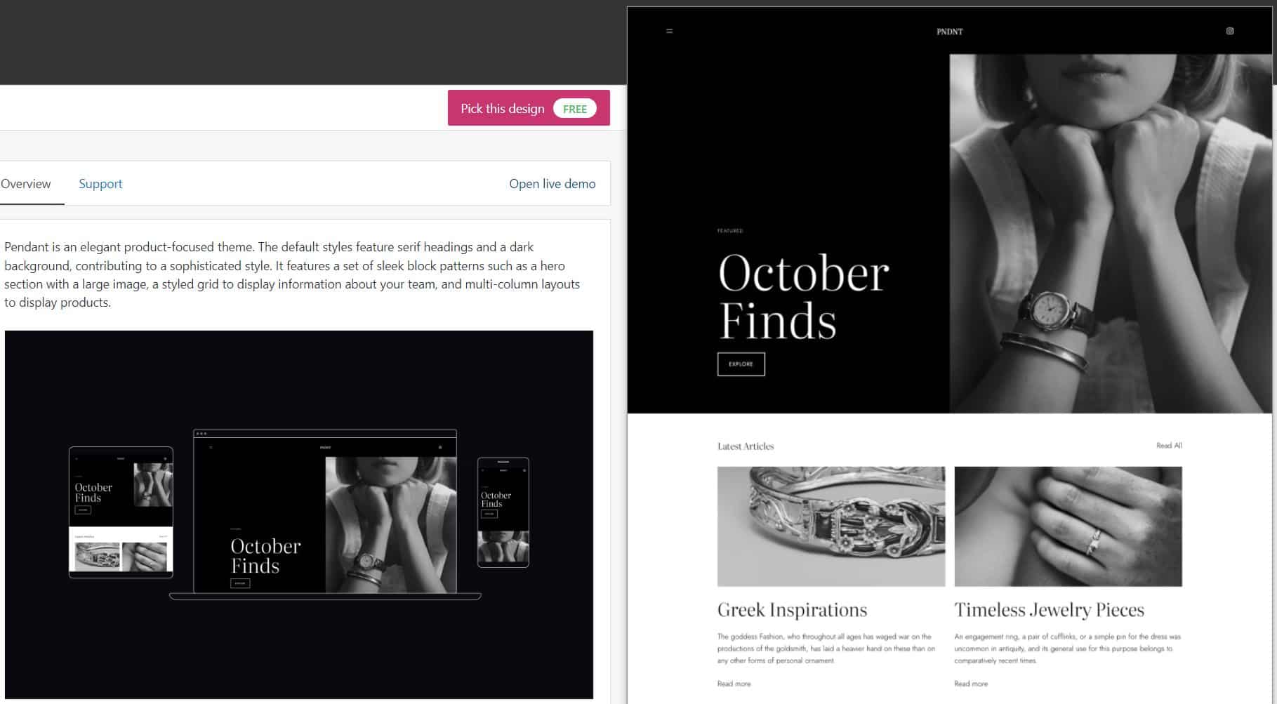
Task: Click the EXPLORE button under October Finds
Action: tap(741, 364)
